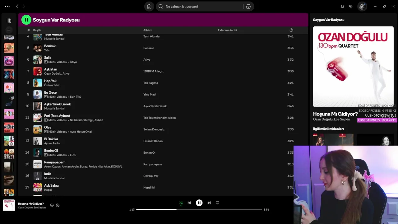398x224 pixels.
Task: Open artist Aynur Aydın link
Action: [x=52, y=143]
